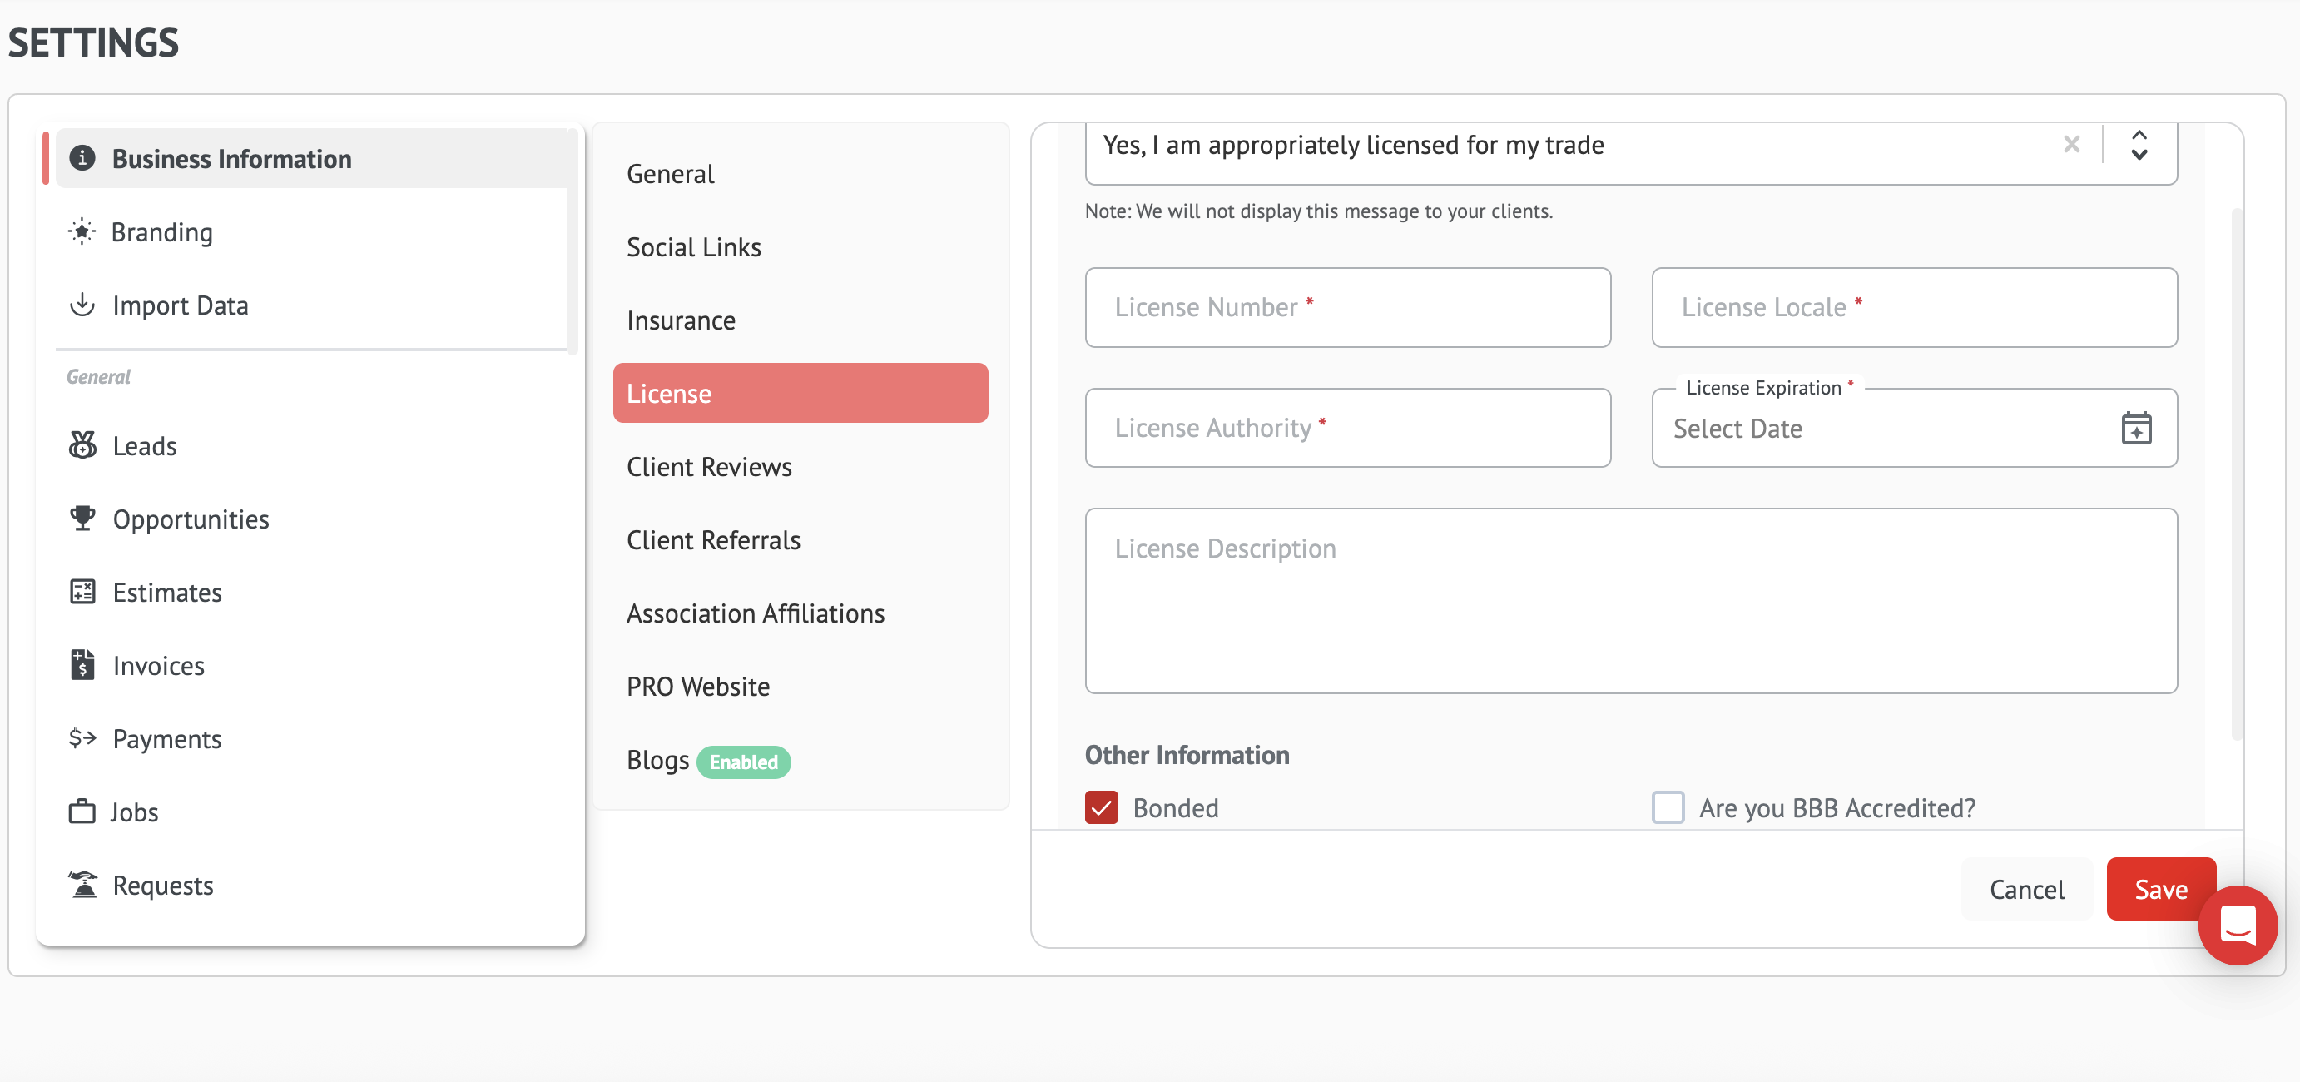Image resolution: width=2300 pixels, height=1082 pixels.
Task: Click the form's vertical scrollbar
Action: coord(2236,473)
